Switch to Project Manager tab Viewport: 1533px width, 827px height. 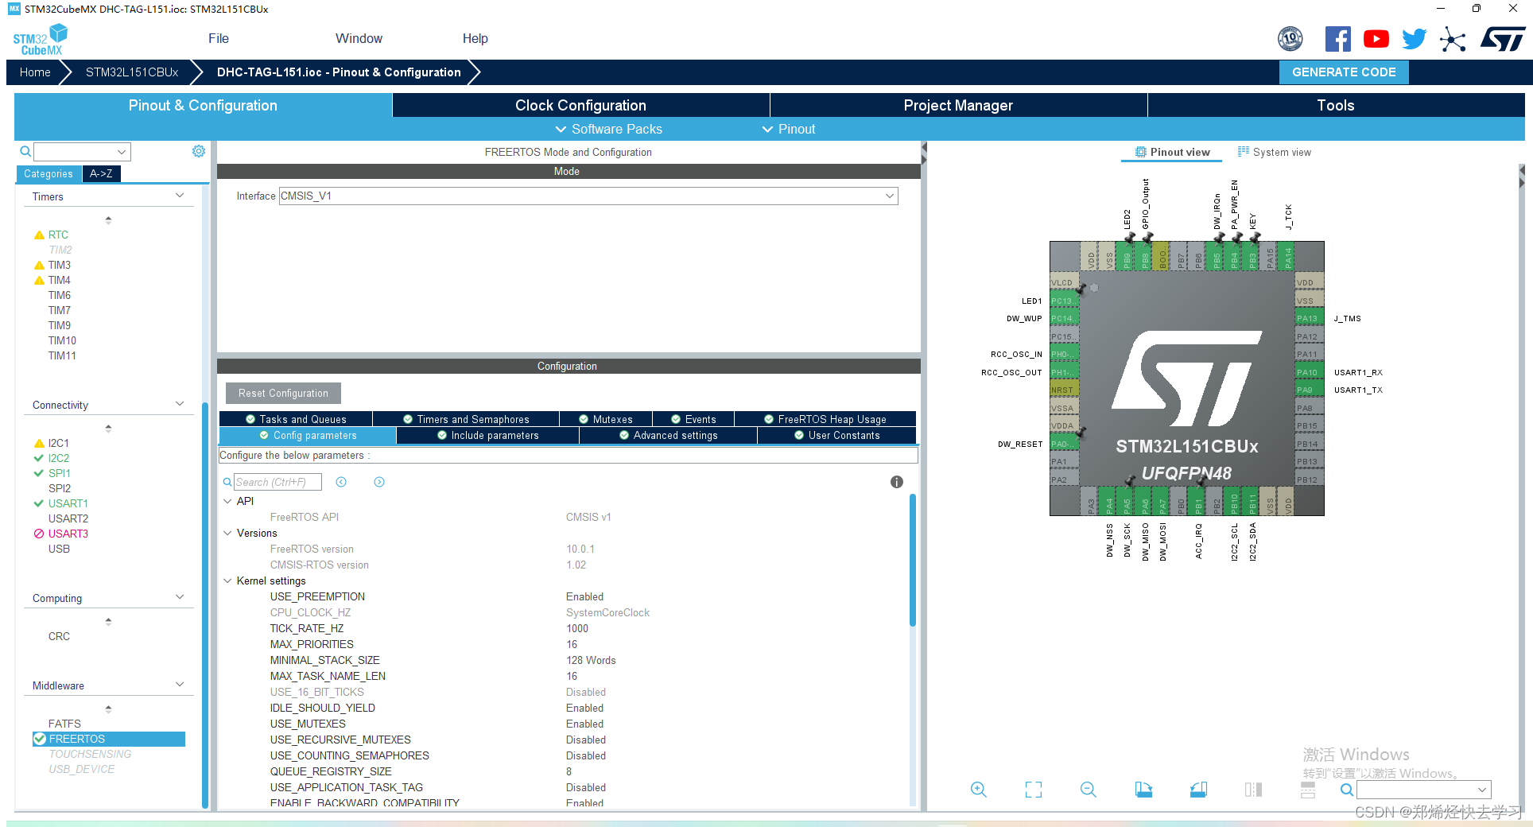coord(958,105)
